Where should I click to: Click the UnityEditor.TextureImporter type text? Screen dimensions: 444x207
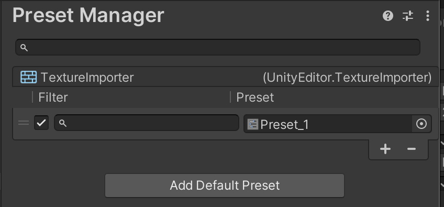pyautogui.click(x=347, y=78)
